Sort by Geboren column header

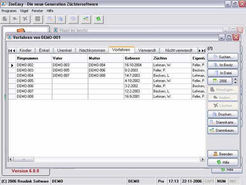[138, 58]
